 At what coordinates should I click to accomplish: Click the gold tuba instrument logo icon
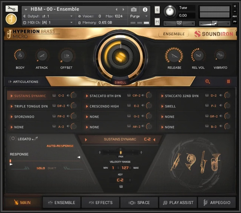[x=11, y=19]
